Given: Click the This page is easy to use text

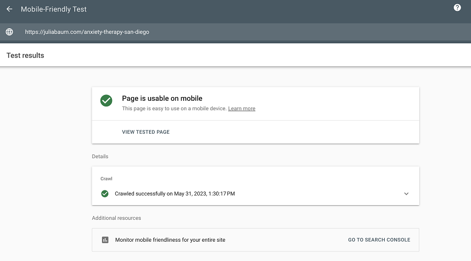Looking at the screenshot, I should (174, 109).
